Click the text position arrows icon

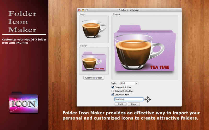coord(148,99)
